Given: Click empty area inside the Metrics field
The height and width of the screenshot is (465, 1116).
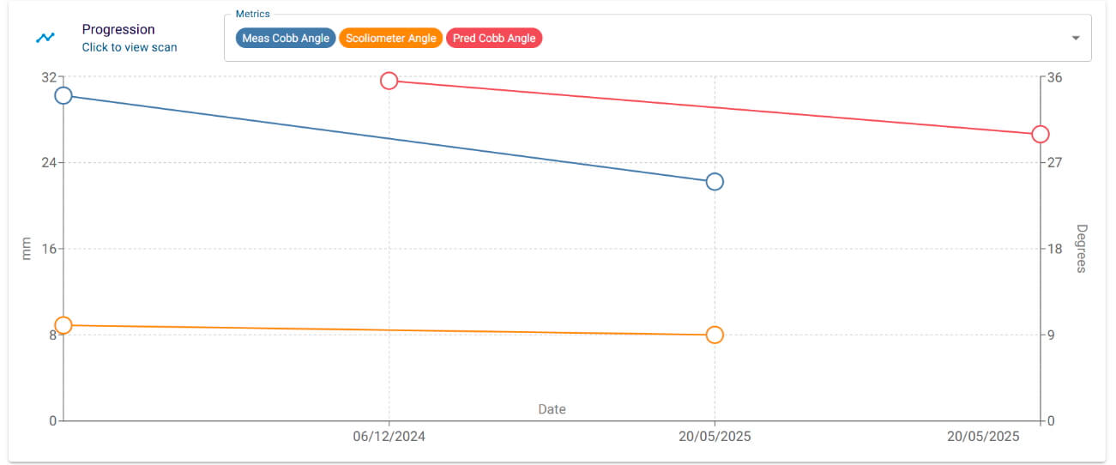Looking at the screenshot, I should click(772, 39).
